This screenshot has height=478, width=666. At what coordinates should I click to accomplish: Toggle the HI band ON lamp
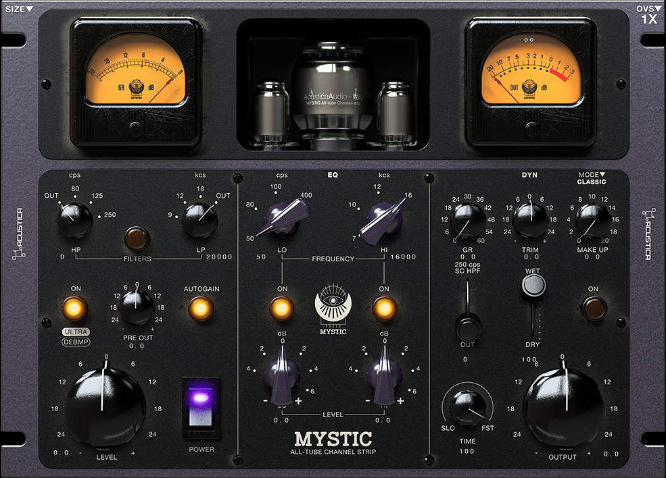click(384, 309)
